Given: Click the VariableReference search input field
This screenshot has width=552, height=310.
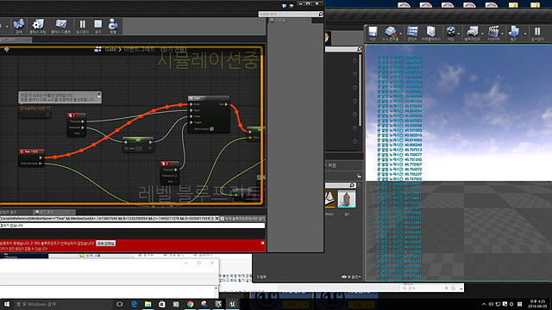Looking at the screenshot, I should (x=107, y=219).
